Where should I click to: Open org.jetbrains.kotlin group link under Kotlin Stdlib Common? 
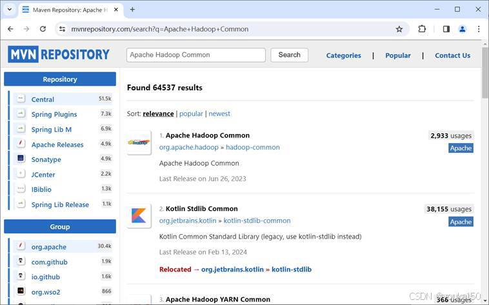[x=188, y=221]
